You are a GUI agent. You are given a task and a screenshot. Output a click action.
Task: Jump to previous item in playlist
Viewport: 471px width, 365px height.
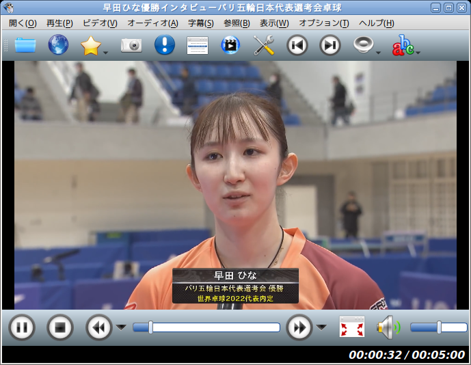[297, 45]
